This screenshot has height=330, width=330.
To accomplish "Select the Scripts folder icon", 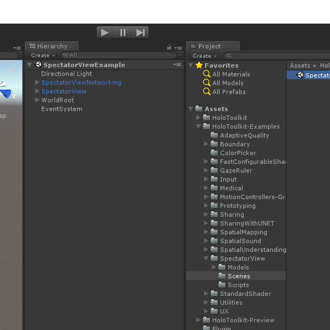I will coord(222,285).
